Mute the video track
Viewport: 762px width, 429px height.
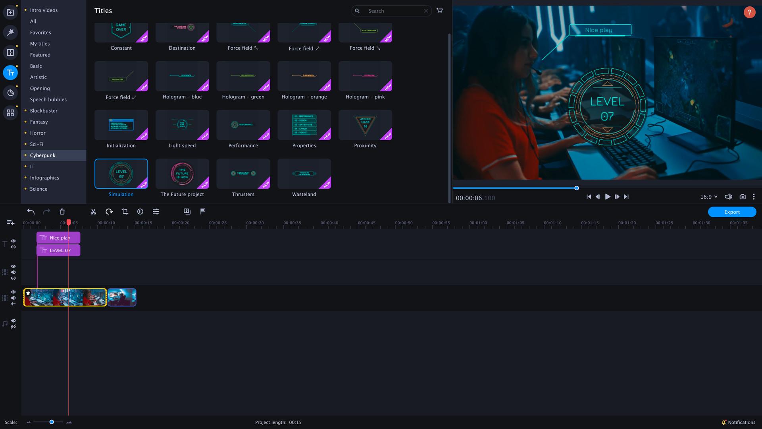click(13, 298)
